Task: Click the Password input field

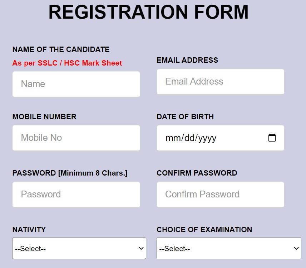Action: 76,194
